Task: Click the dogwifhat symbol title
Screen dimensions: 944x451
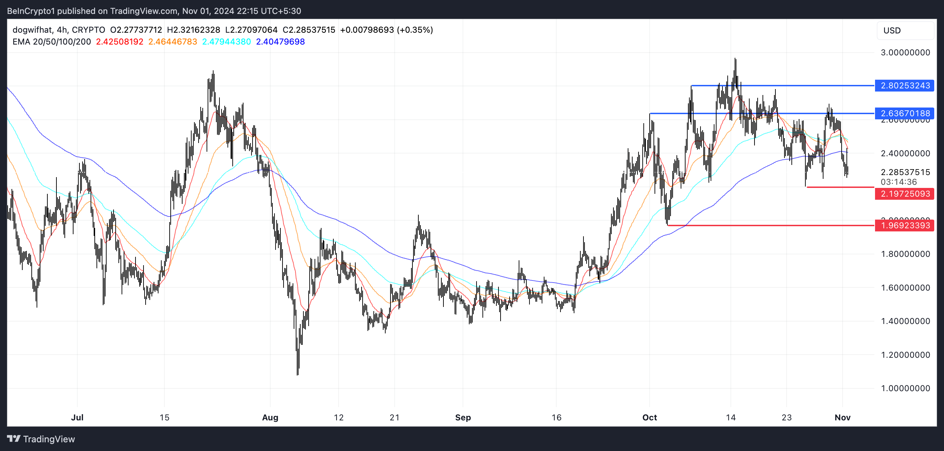Action: [33, 30]
